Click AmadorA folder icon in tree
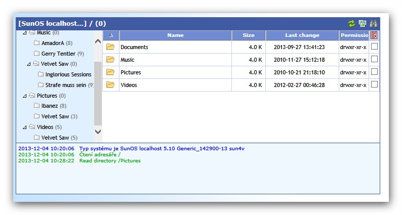Screen dimensions: 402x215 (36, 42)
